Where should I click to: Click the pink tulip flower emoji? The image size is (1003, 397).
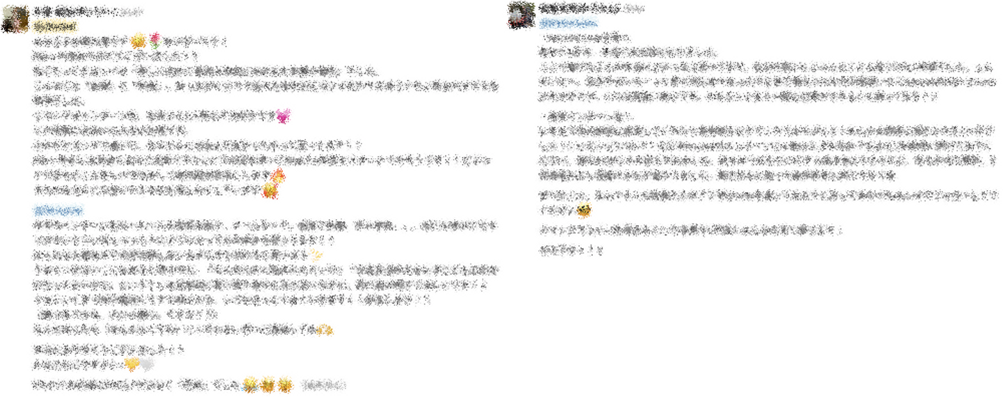pyautogui.click(x=155, y=40)
